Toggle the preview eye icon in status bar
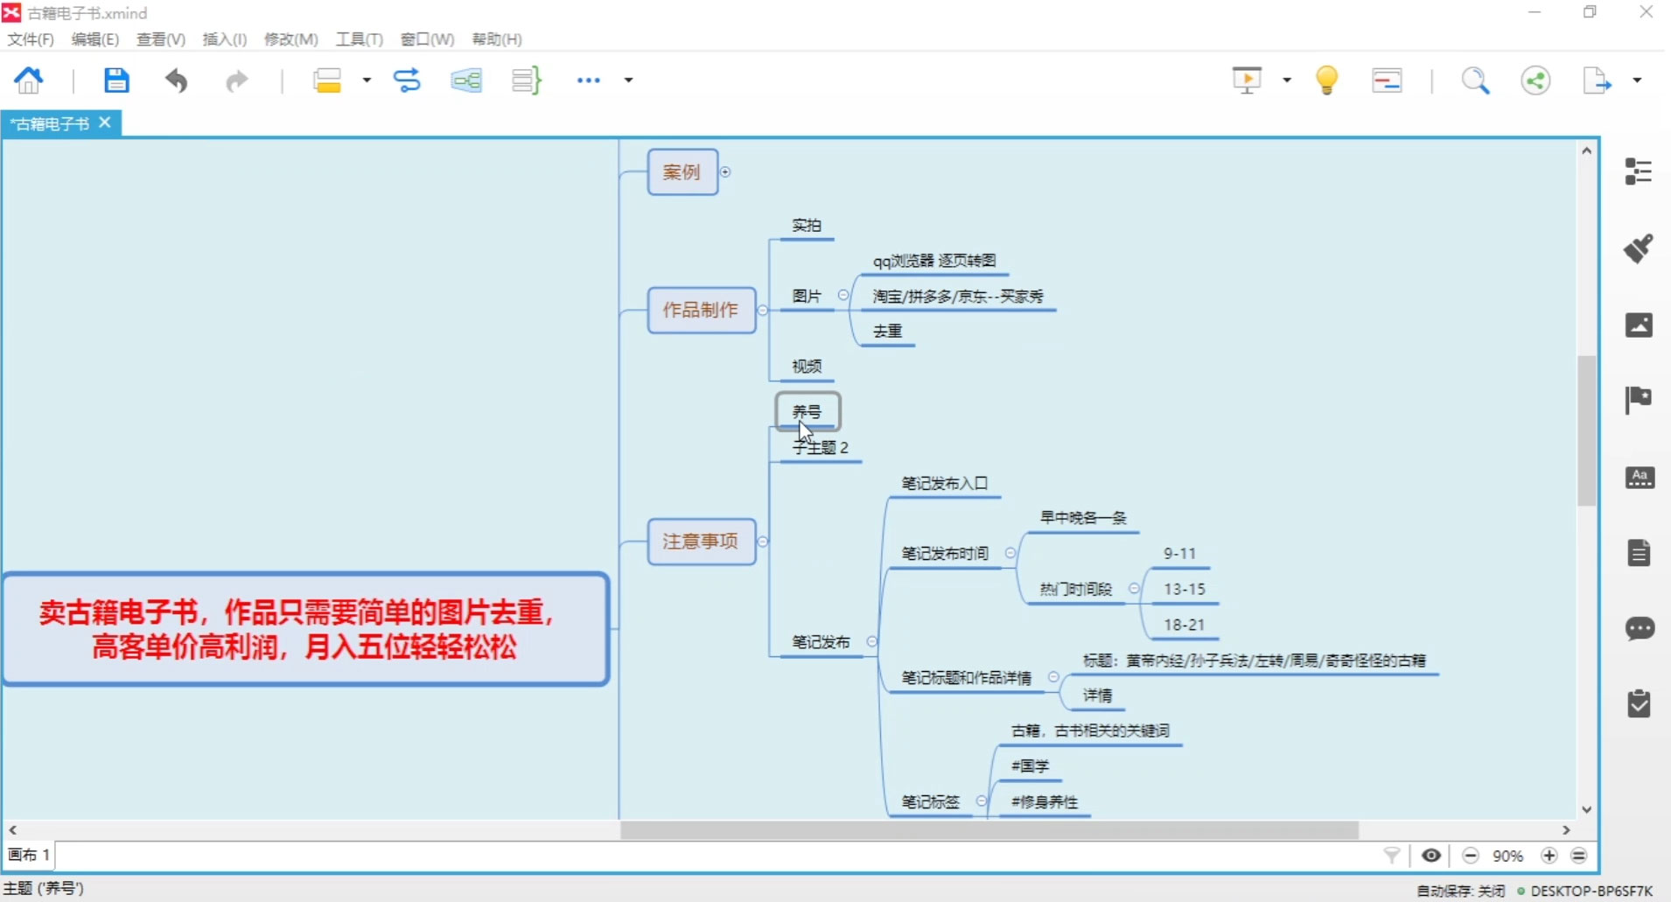This screenshot has width=1671, height=902. (1431, 856)
